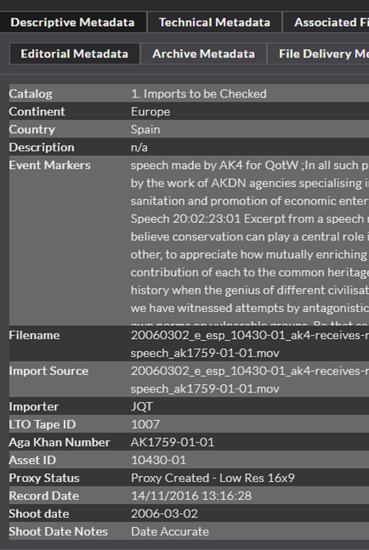Click the Catalog value "Imports to be Checked"

(199, 94)
